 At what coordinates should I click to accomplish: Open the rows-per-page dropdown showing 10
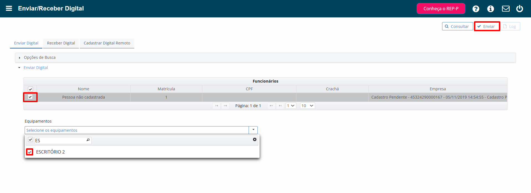click(x=308, y=106)
